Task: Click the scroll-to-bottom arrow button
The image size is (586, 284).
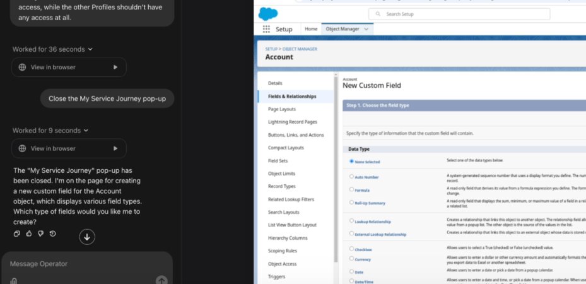Action: coord(87,237)
